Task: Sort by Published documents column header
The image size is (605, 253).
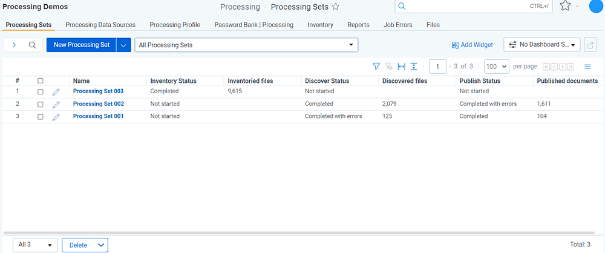Action: tap(567, 80)
